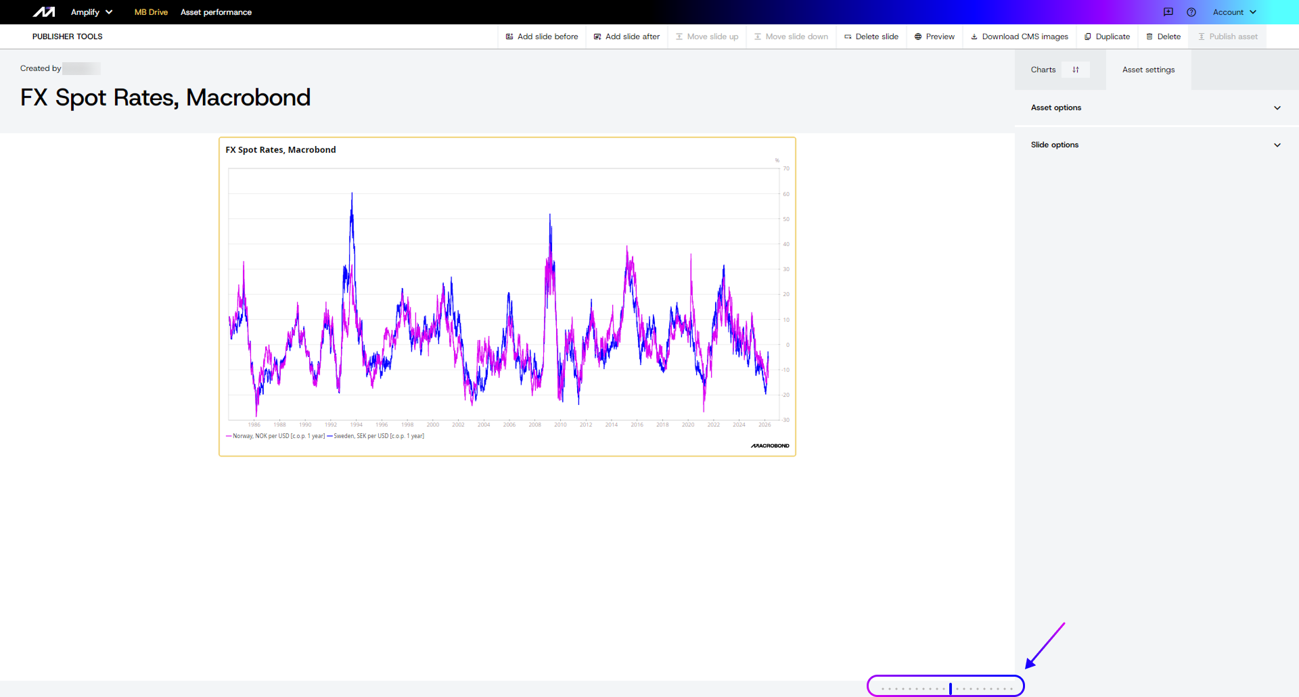This screenshot has width=1299, height=697.
Task: Click the chart reorder icon beside Charts
Action: click(1075, 70)
